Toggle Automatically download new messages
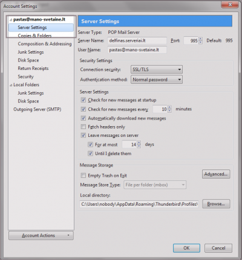This screenshot has width=242, height=260. pos(83,118)
